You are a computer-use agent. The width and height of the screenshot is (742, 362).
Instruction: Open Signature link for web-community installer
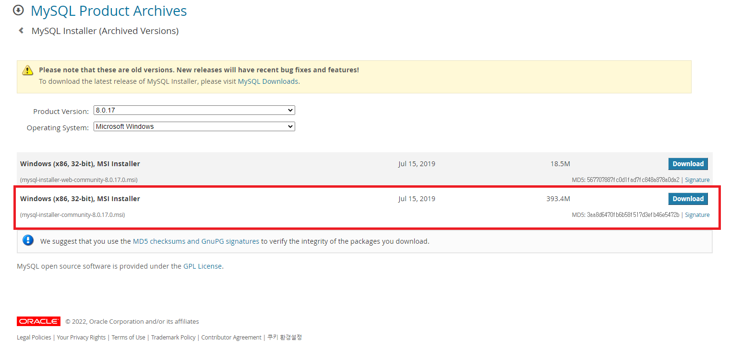point(697,180)
